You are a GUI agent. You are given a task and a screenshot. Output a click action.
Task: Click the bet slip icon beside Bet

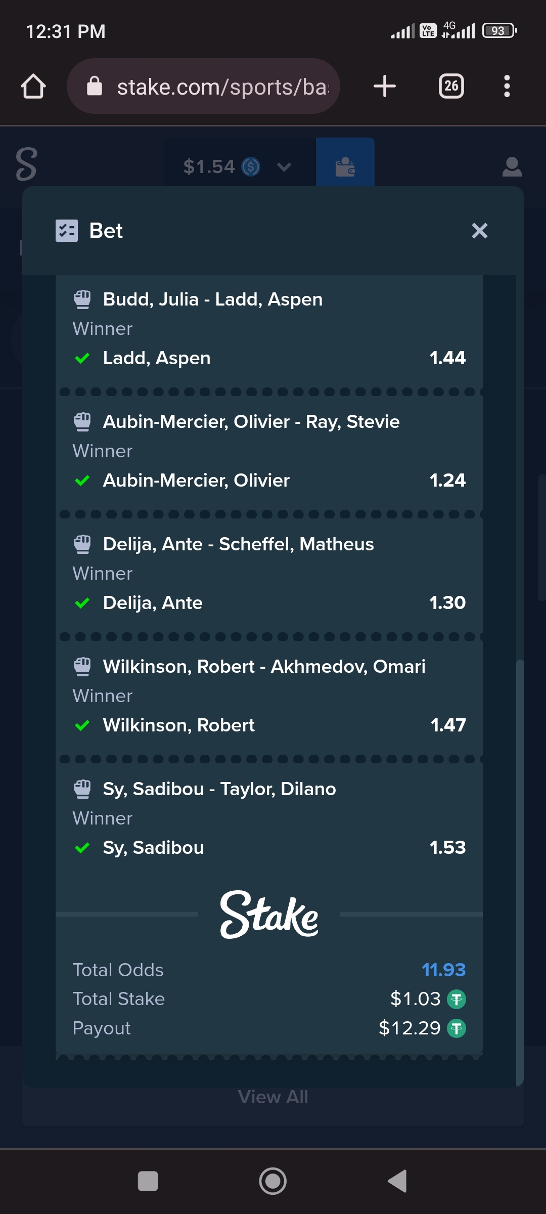pos(67,231)
